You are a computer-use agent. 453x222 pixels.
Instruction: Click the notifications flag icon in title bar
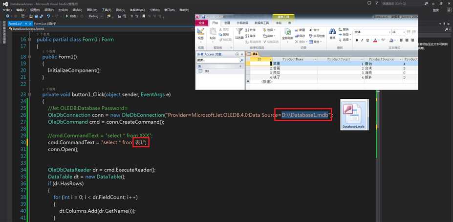pyautogui.click(x=377, y=3)
